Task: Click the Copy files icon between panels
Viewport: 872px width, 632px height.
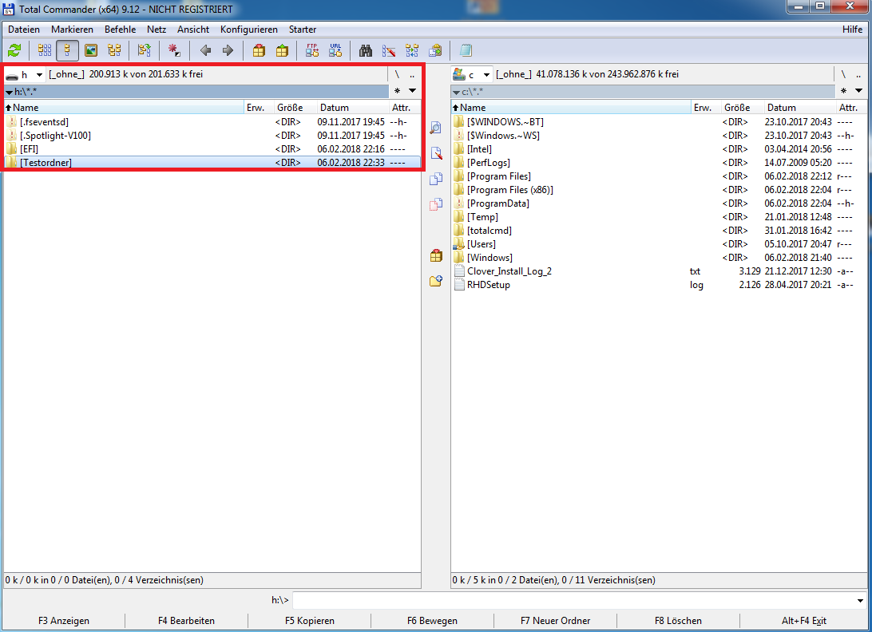Action: click(x=436, y=179)
